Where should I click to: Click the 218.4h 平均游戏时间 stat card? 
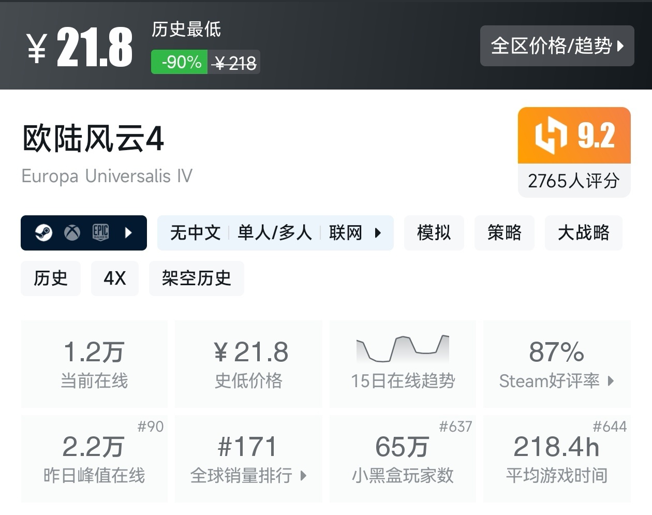[x=557, y=459]
